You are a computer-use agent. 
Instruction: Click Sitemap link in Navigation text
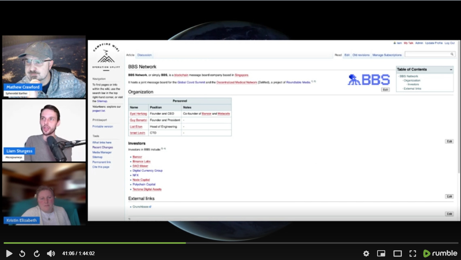click(102, 101)
